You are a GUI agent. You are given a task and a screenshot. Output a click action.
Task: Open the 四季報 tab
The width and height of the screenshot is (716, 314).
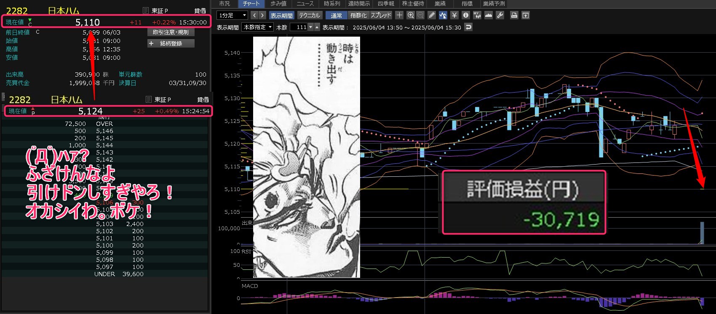pos(386,4)
